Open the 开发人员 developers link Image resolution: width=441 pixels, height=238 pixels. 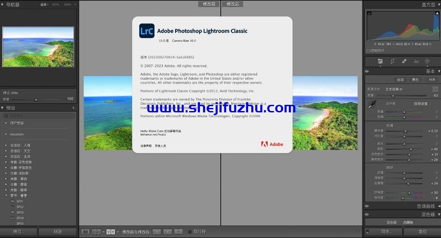coord(160,146)
